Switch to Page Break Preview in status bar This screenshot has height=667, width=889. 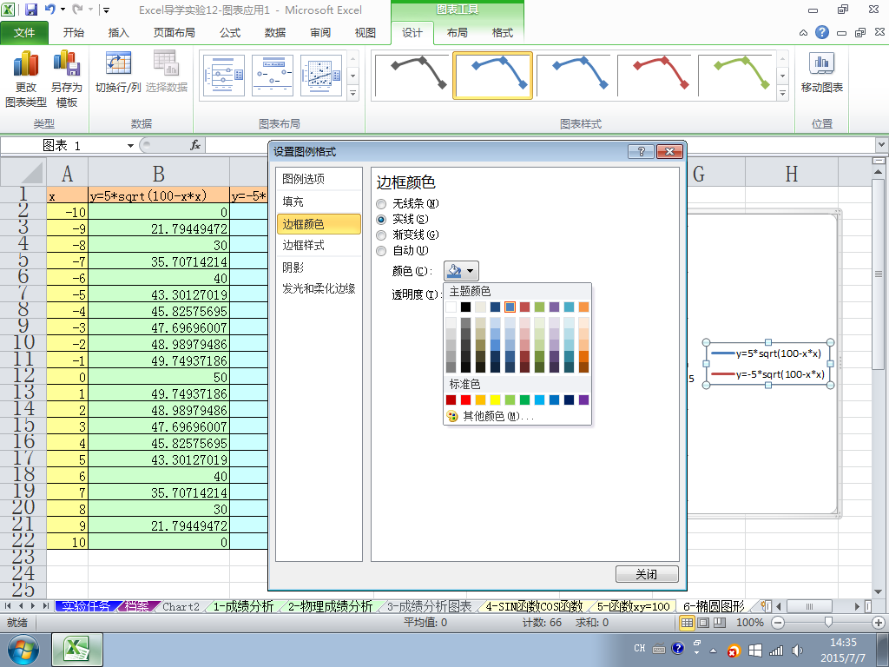point(720,623)
